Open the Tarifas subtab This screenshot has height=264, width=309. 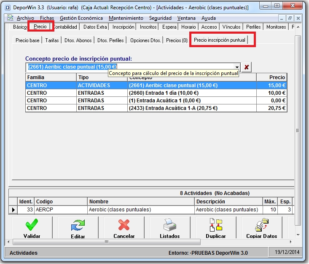pos(52,40)
